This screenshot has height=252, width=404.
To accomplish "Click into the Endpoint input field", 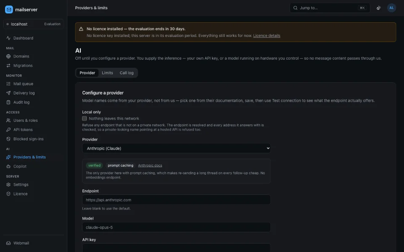I will pos(176,200).
